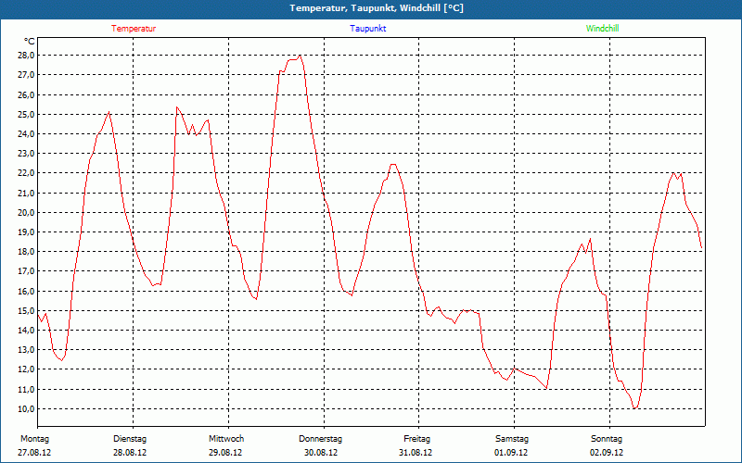Click the 13,0 y-axis value
The width and height of the screenshot is (742, 463).
(27, 350)
